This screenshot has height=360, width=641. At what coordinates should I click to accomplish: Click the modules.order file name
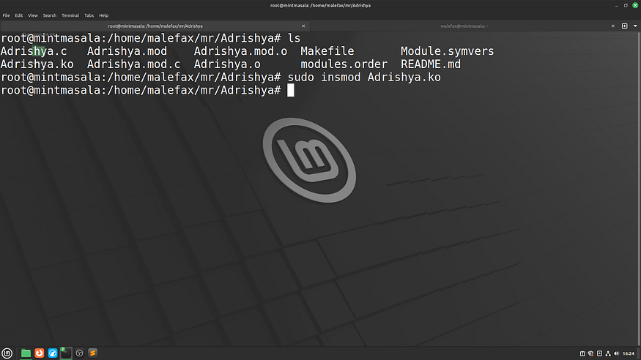[x=344, y=64]
